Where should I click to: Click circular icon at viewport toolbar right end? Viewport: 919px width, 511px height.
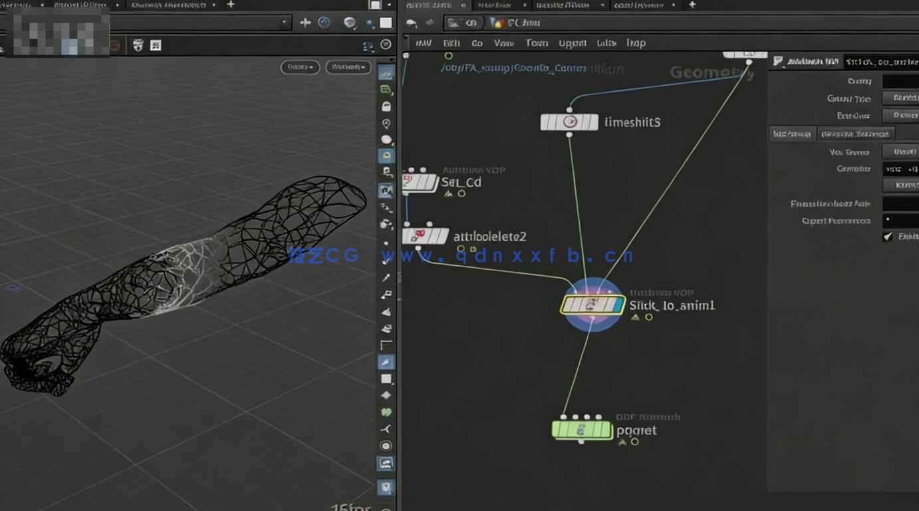(386, 45)
